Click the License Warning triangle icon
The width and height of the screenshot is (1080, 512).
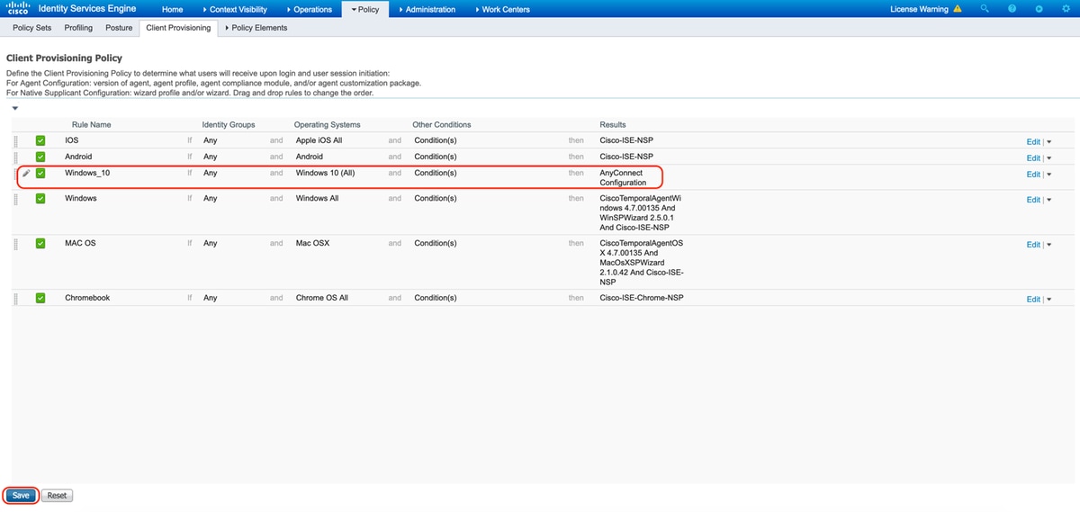pos(958,9)
